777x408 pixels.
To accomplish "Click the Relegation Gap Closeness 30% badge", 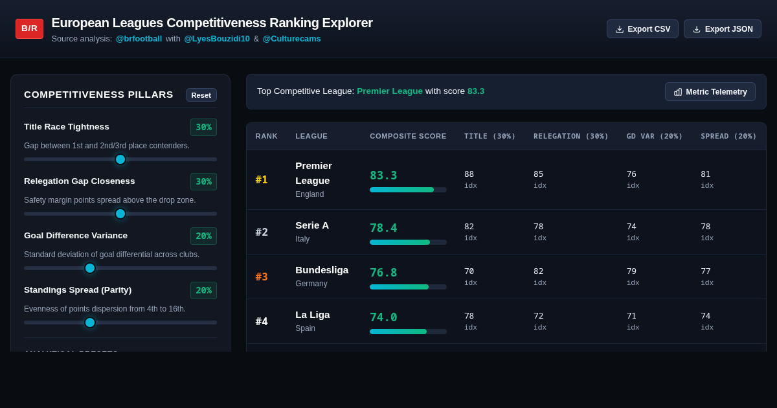I will pos(203,181).
